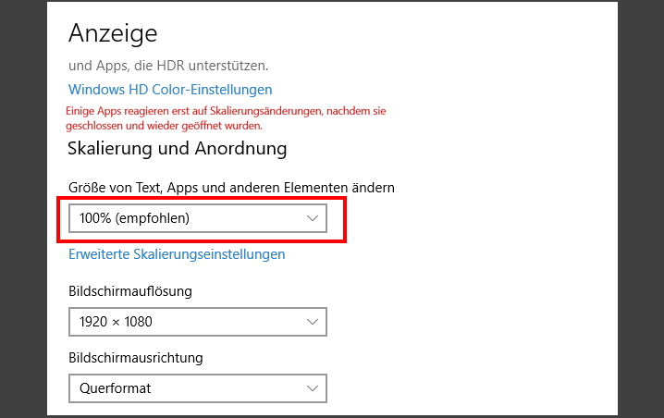This screenshot has height=418, width=664.
Task: Open Erweiterte Skalierungseinstellungen link
Action: point(177,254)
